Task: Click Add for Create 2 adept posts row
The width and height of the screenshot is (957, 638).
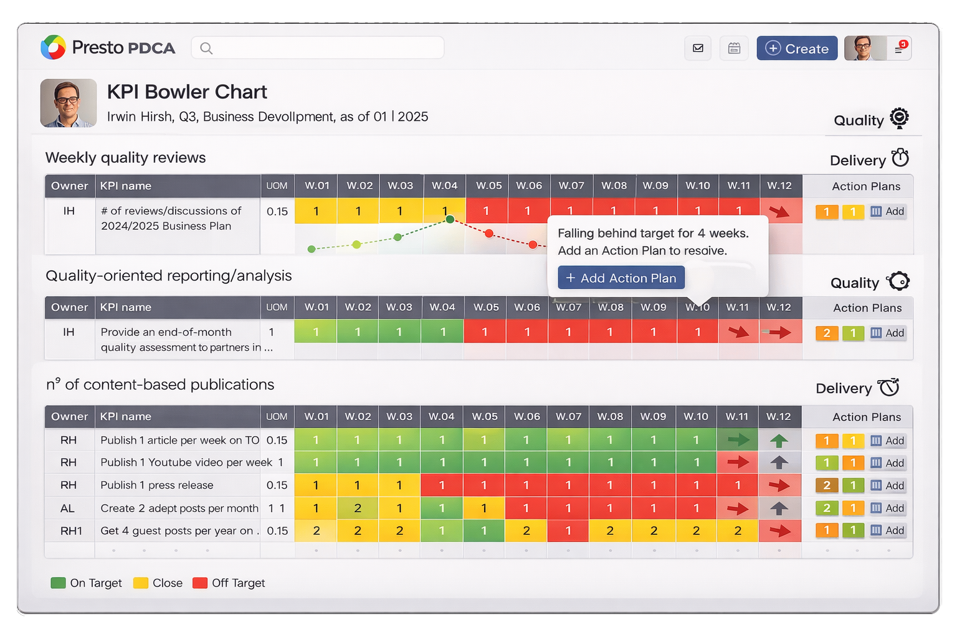Action: 887,508
